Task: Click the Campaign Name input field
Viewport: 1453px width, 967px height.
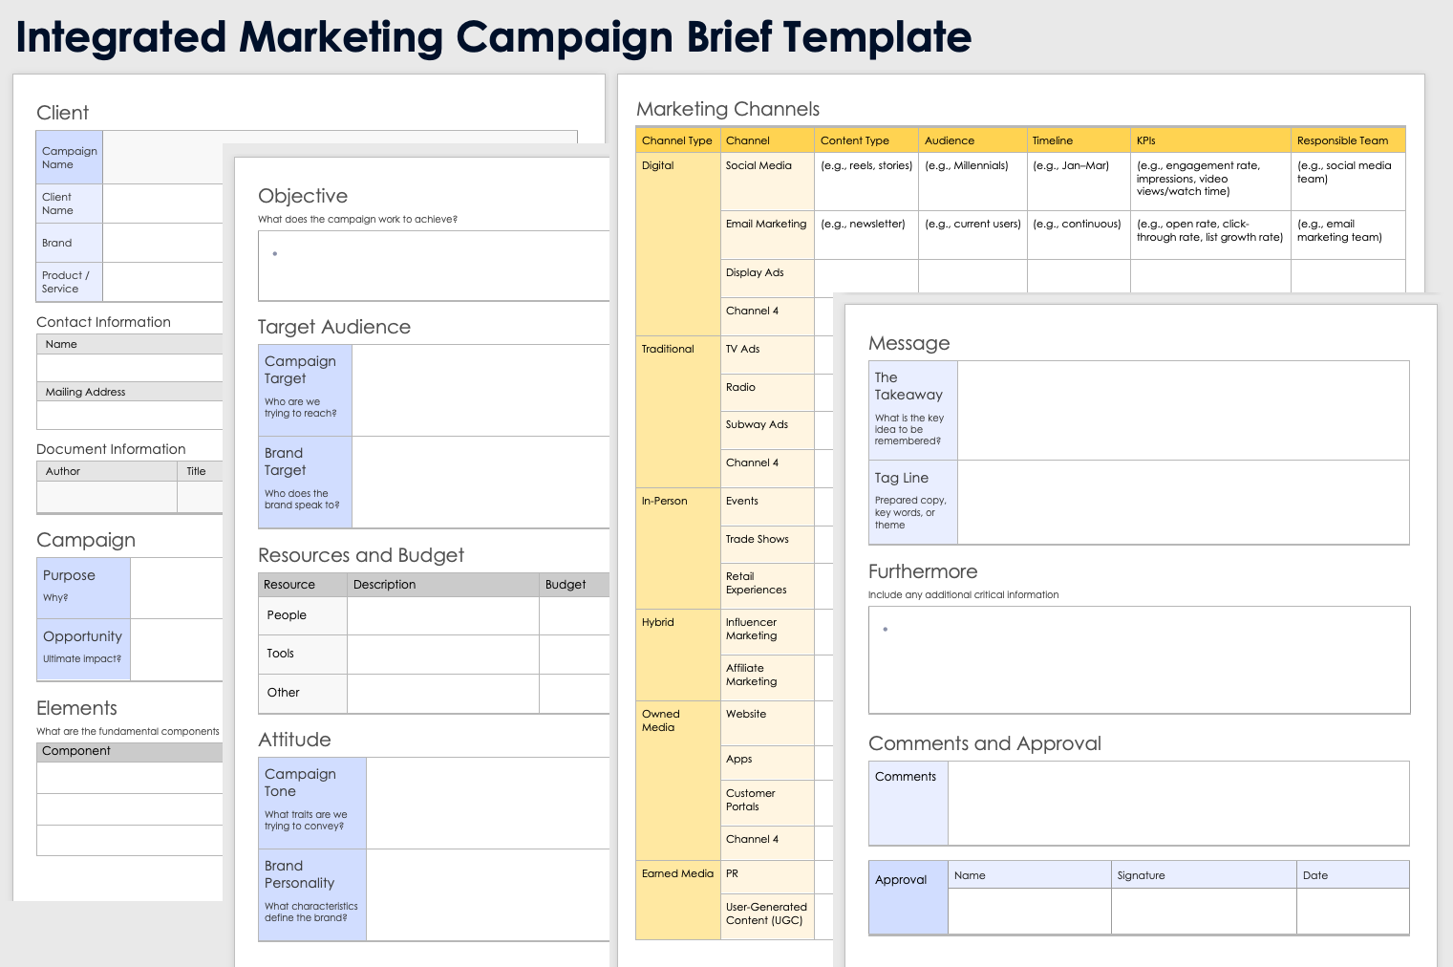Action: 162,158
